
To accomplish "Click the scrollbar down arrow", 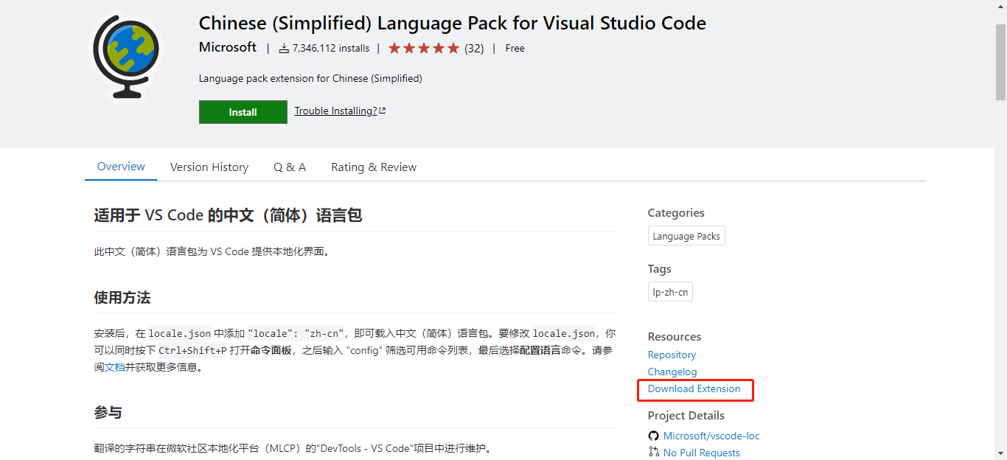I will [1000, 453].
